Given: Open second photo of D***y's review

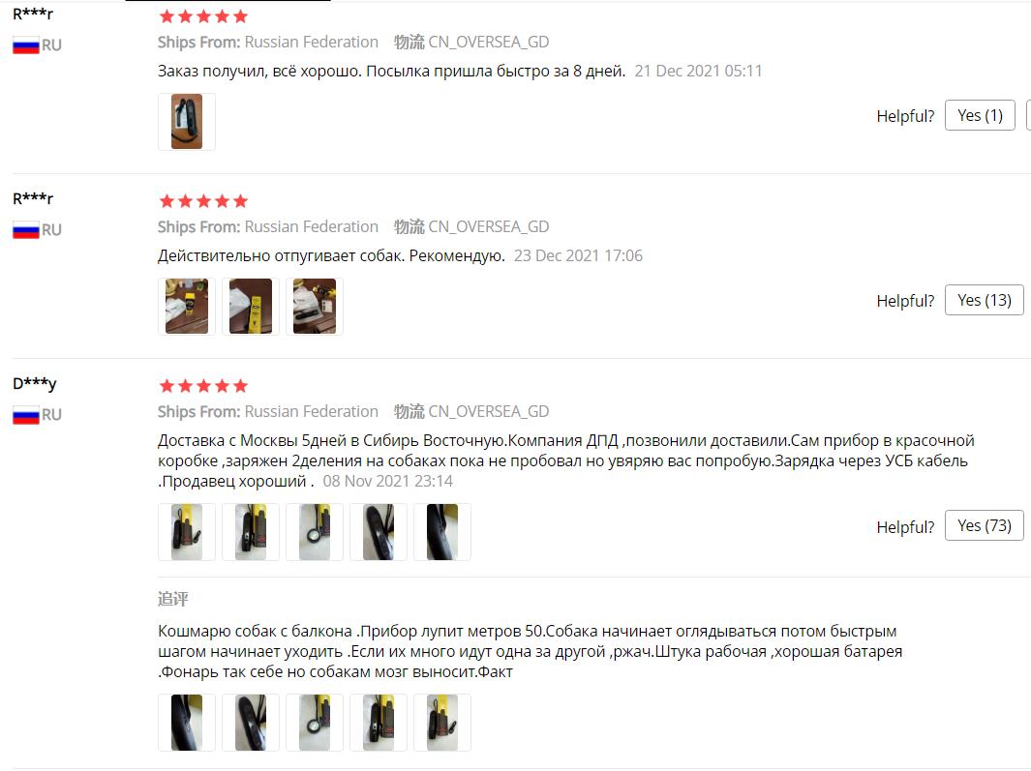Looking at the screenshot, I should 251,532.
